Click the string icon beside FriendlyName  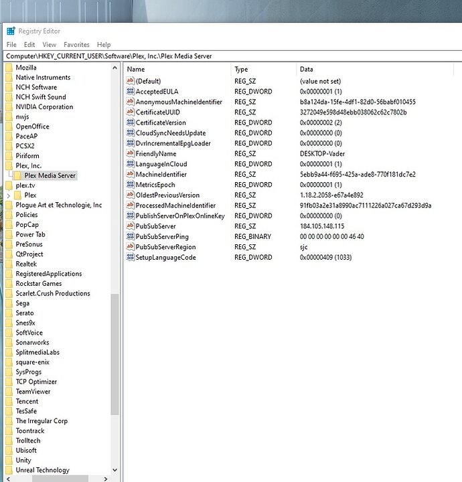point(131,153)
